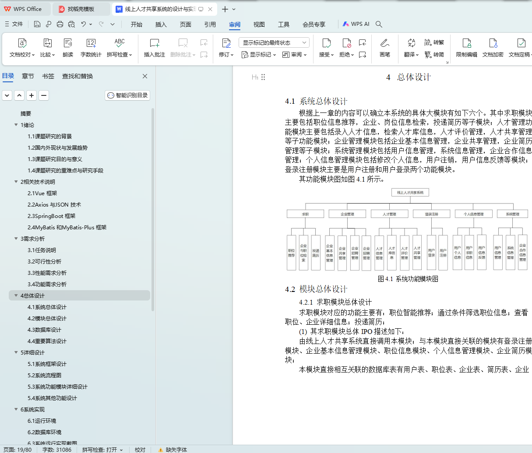This screenshot has height=453, width=532.
Task: Open WPS AI assistant
Action: pyautogui.click(x=356, y=24)
